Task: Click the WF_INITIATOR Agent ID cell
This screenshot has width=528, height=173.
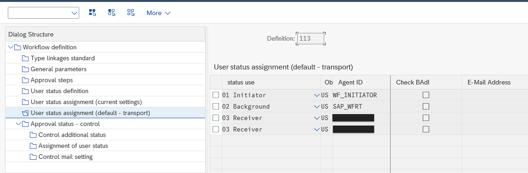Action: click(x=361, y=95)
